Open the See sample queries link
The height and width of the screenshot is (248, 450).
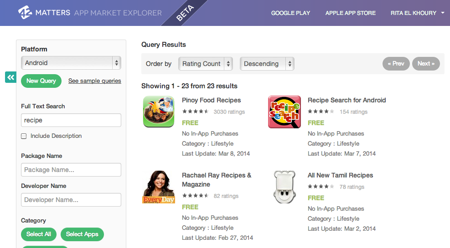click(x=94, y=81)
